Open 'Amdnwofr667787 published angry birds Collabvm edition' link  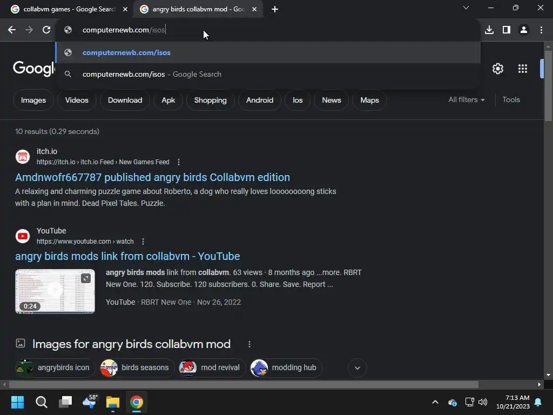[x=152, y=177]
